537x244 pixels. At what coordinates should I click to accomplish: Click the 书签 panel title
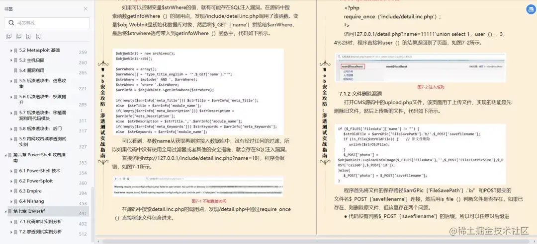coord(8,9)
